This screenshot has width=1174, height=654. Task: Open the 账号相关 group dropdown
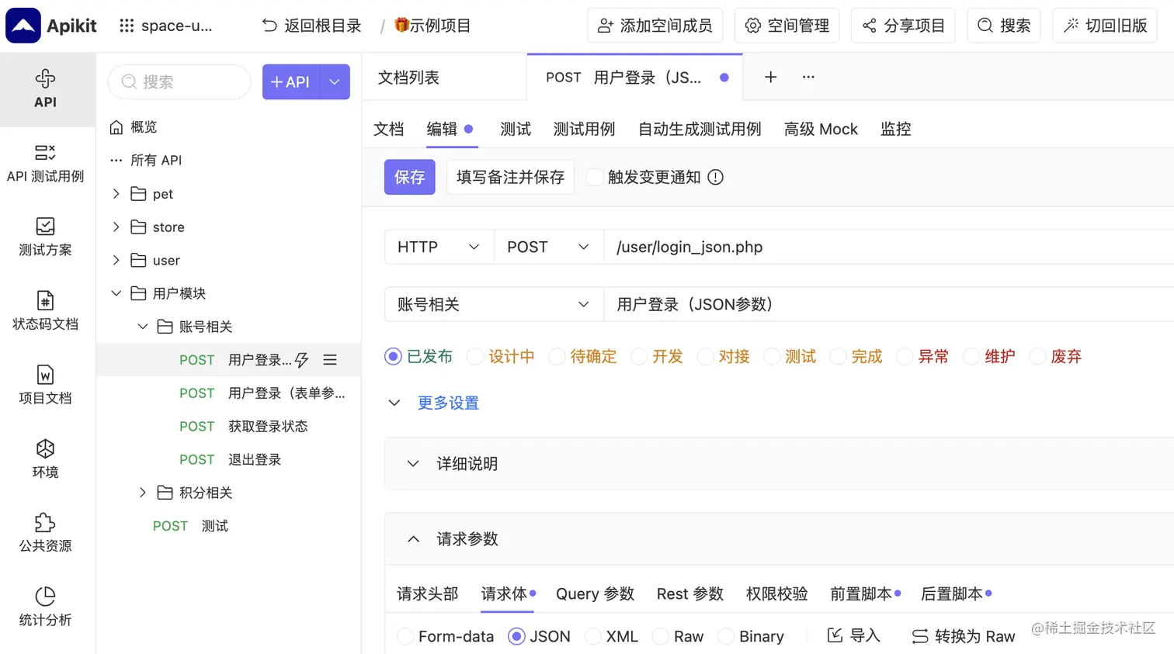pos(494,304)
